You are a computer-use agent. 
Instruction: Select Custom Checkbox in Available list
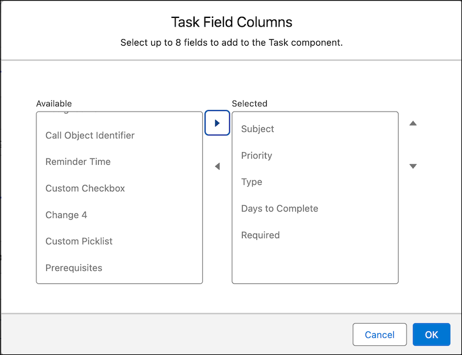click(x=120, y=188)
